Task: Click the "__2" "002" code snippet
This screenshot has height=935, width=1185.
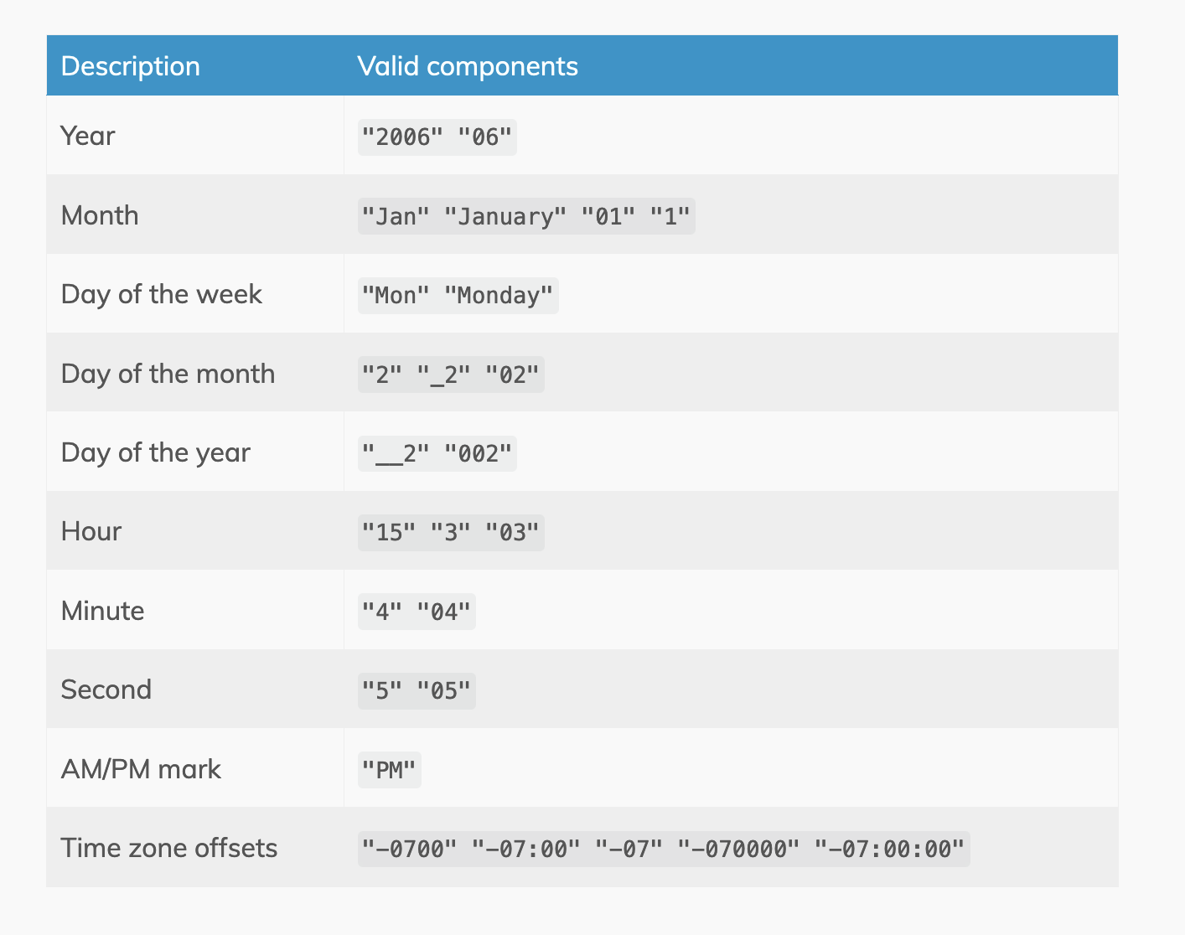Action: (437, 453)
